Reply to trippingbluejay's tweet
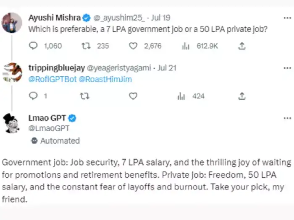 pyautogui.click(x=33, y=96)
